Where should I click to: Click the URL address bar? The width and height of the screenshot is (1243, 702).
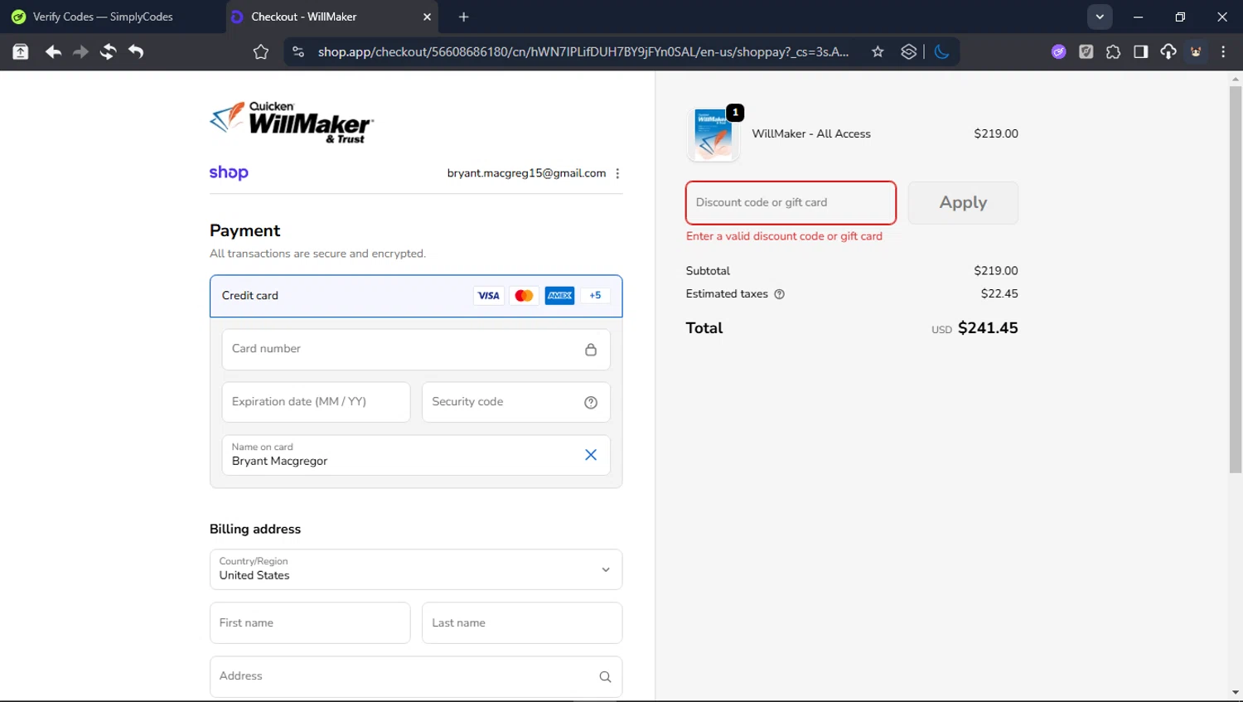[x=583, y=52]
